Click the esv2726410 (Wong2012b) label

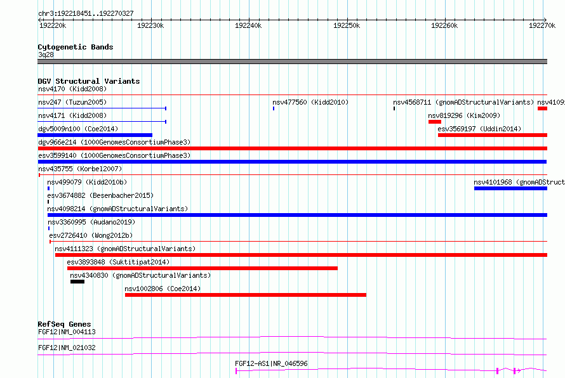pos(91,235)
